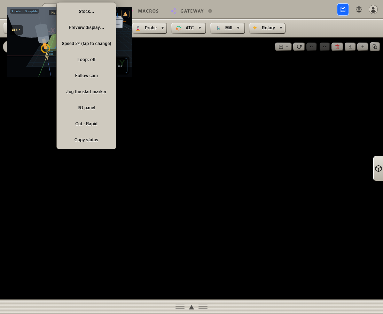Click the plus add icon
The width and height of the screenshot is (383, 314).
coord(363,47)
